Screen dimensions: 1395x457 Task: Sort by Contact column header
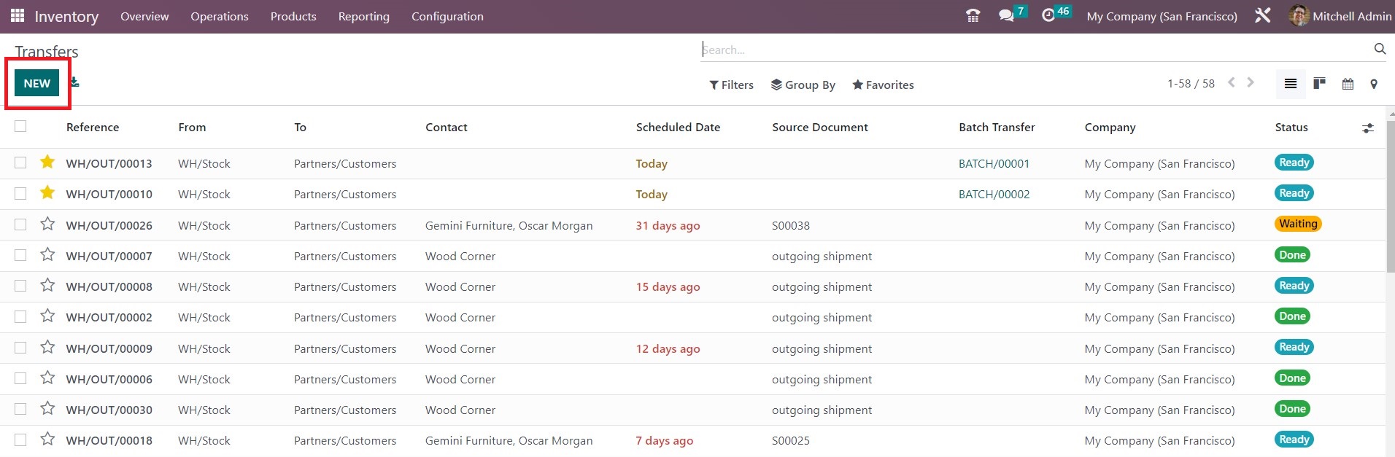[447, 127]
